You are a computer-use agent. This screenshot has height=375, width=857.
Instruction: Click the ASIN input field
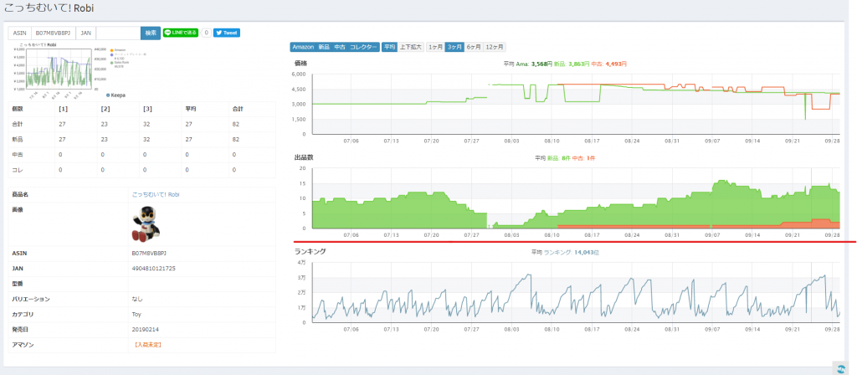tap(52, 33)
